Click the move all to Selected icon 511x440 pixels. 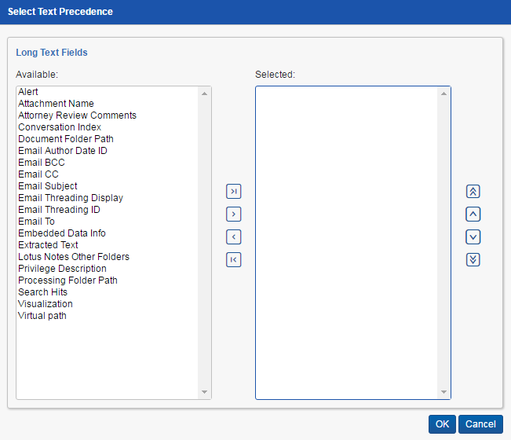[x=234, y=192]
